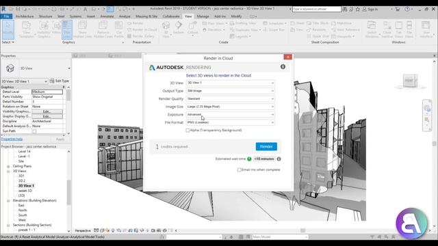The width and height of the screenshot is (438, 246).
Task: Click the Help question mark icon
Action: tap(407, 9)
